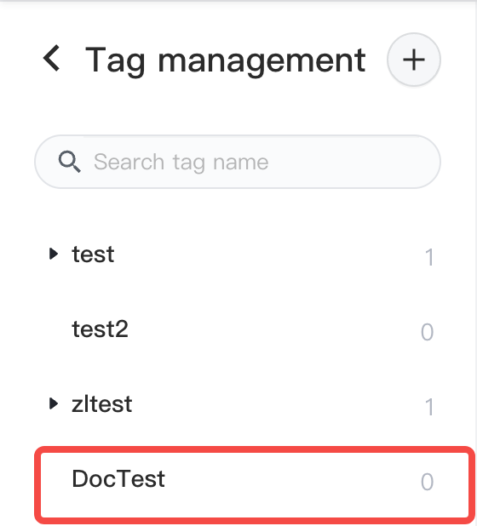The width and height of the screenshot is (477, 526).
Task: Click the Search tag name placeholder text
Action: click(181, 163)
